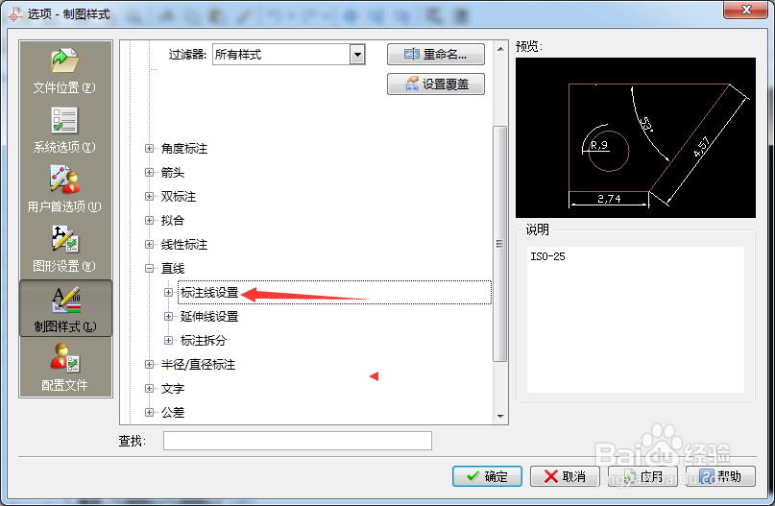Click the 帮助 (Help) button
Viewport: 775px width, 506px height.
[x=720, y=476]
